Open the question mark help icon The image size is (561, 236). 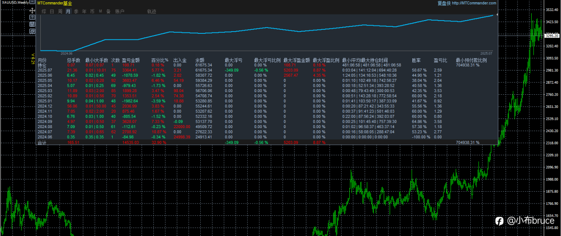[32, 17]
